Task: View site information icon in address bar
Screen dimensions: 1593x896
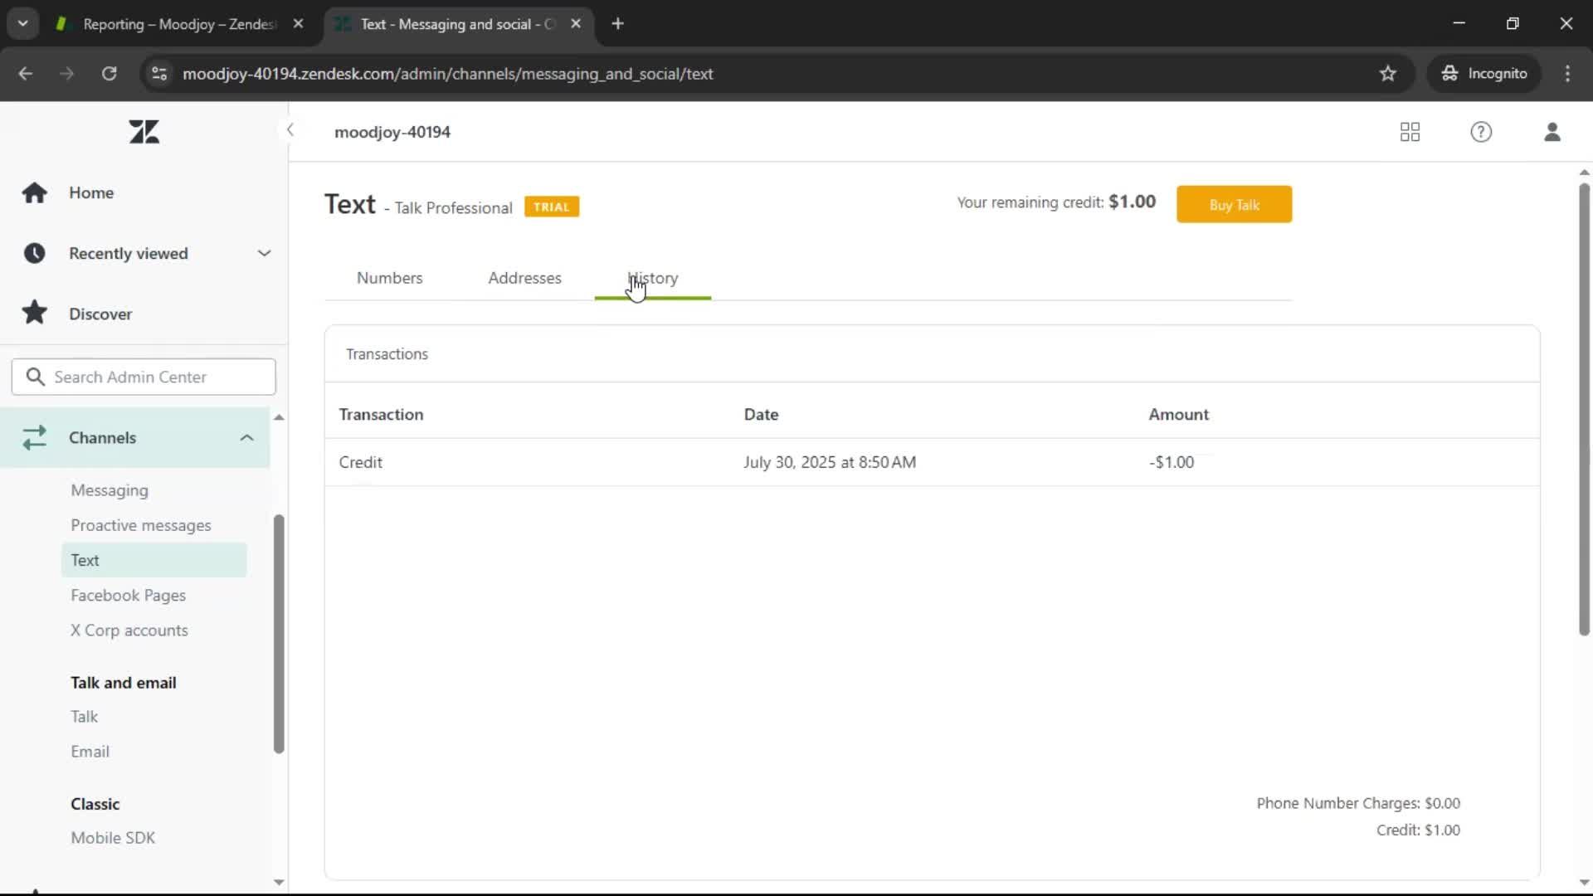Action: tap(158, 74)
